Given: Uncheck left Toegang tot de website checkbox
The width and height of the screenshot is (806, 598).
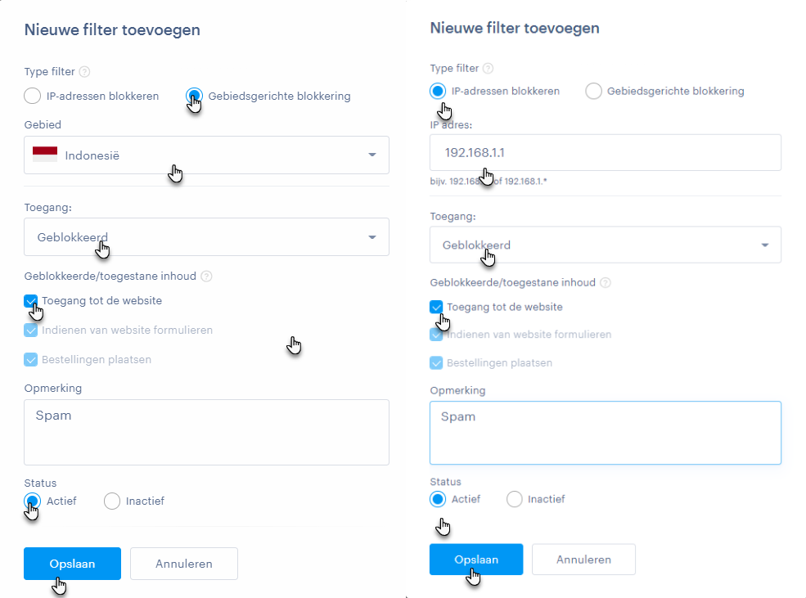Looking at the screenshot, I should pyautogui.click(x=31, y=301).
